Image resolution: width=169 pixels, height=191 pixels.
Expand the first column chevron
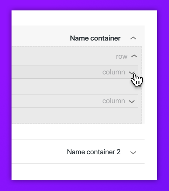[131, 72]
